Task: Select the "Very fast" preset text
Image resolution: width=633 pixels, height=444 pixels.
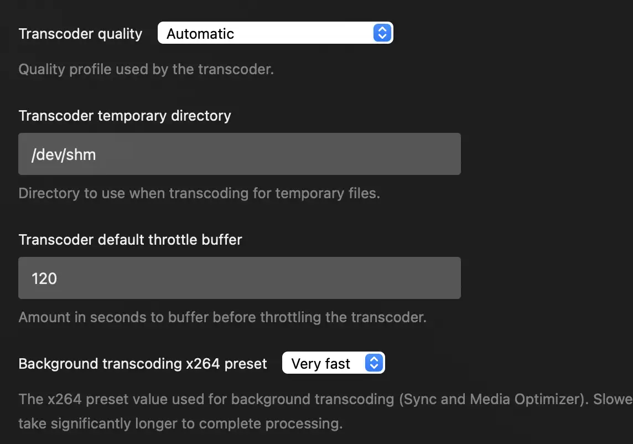Action: pos(321,364)
